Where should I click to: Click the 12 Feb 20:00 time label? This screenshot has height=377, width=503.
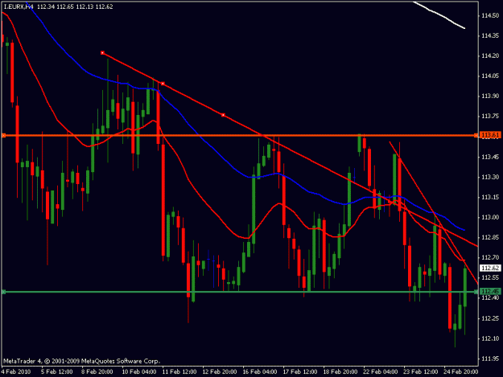pos(220,371)
